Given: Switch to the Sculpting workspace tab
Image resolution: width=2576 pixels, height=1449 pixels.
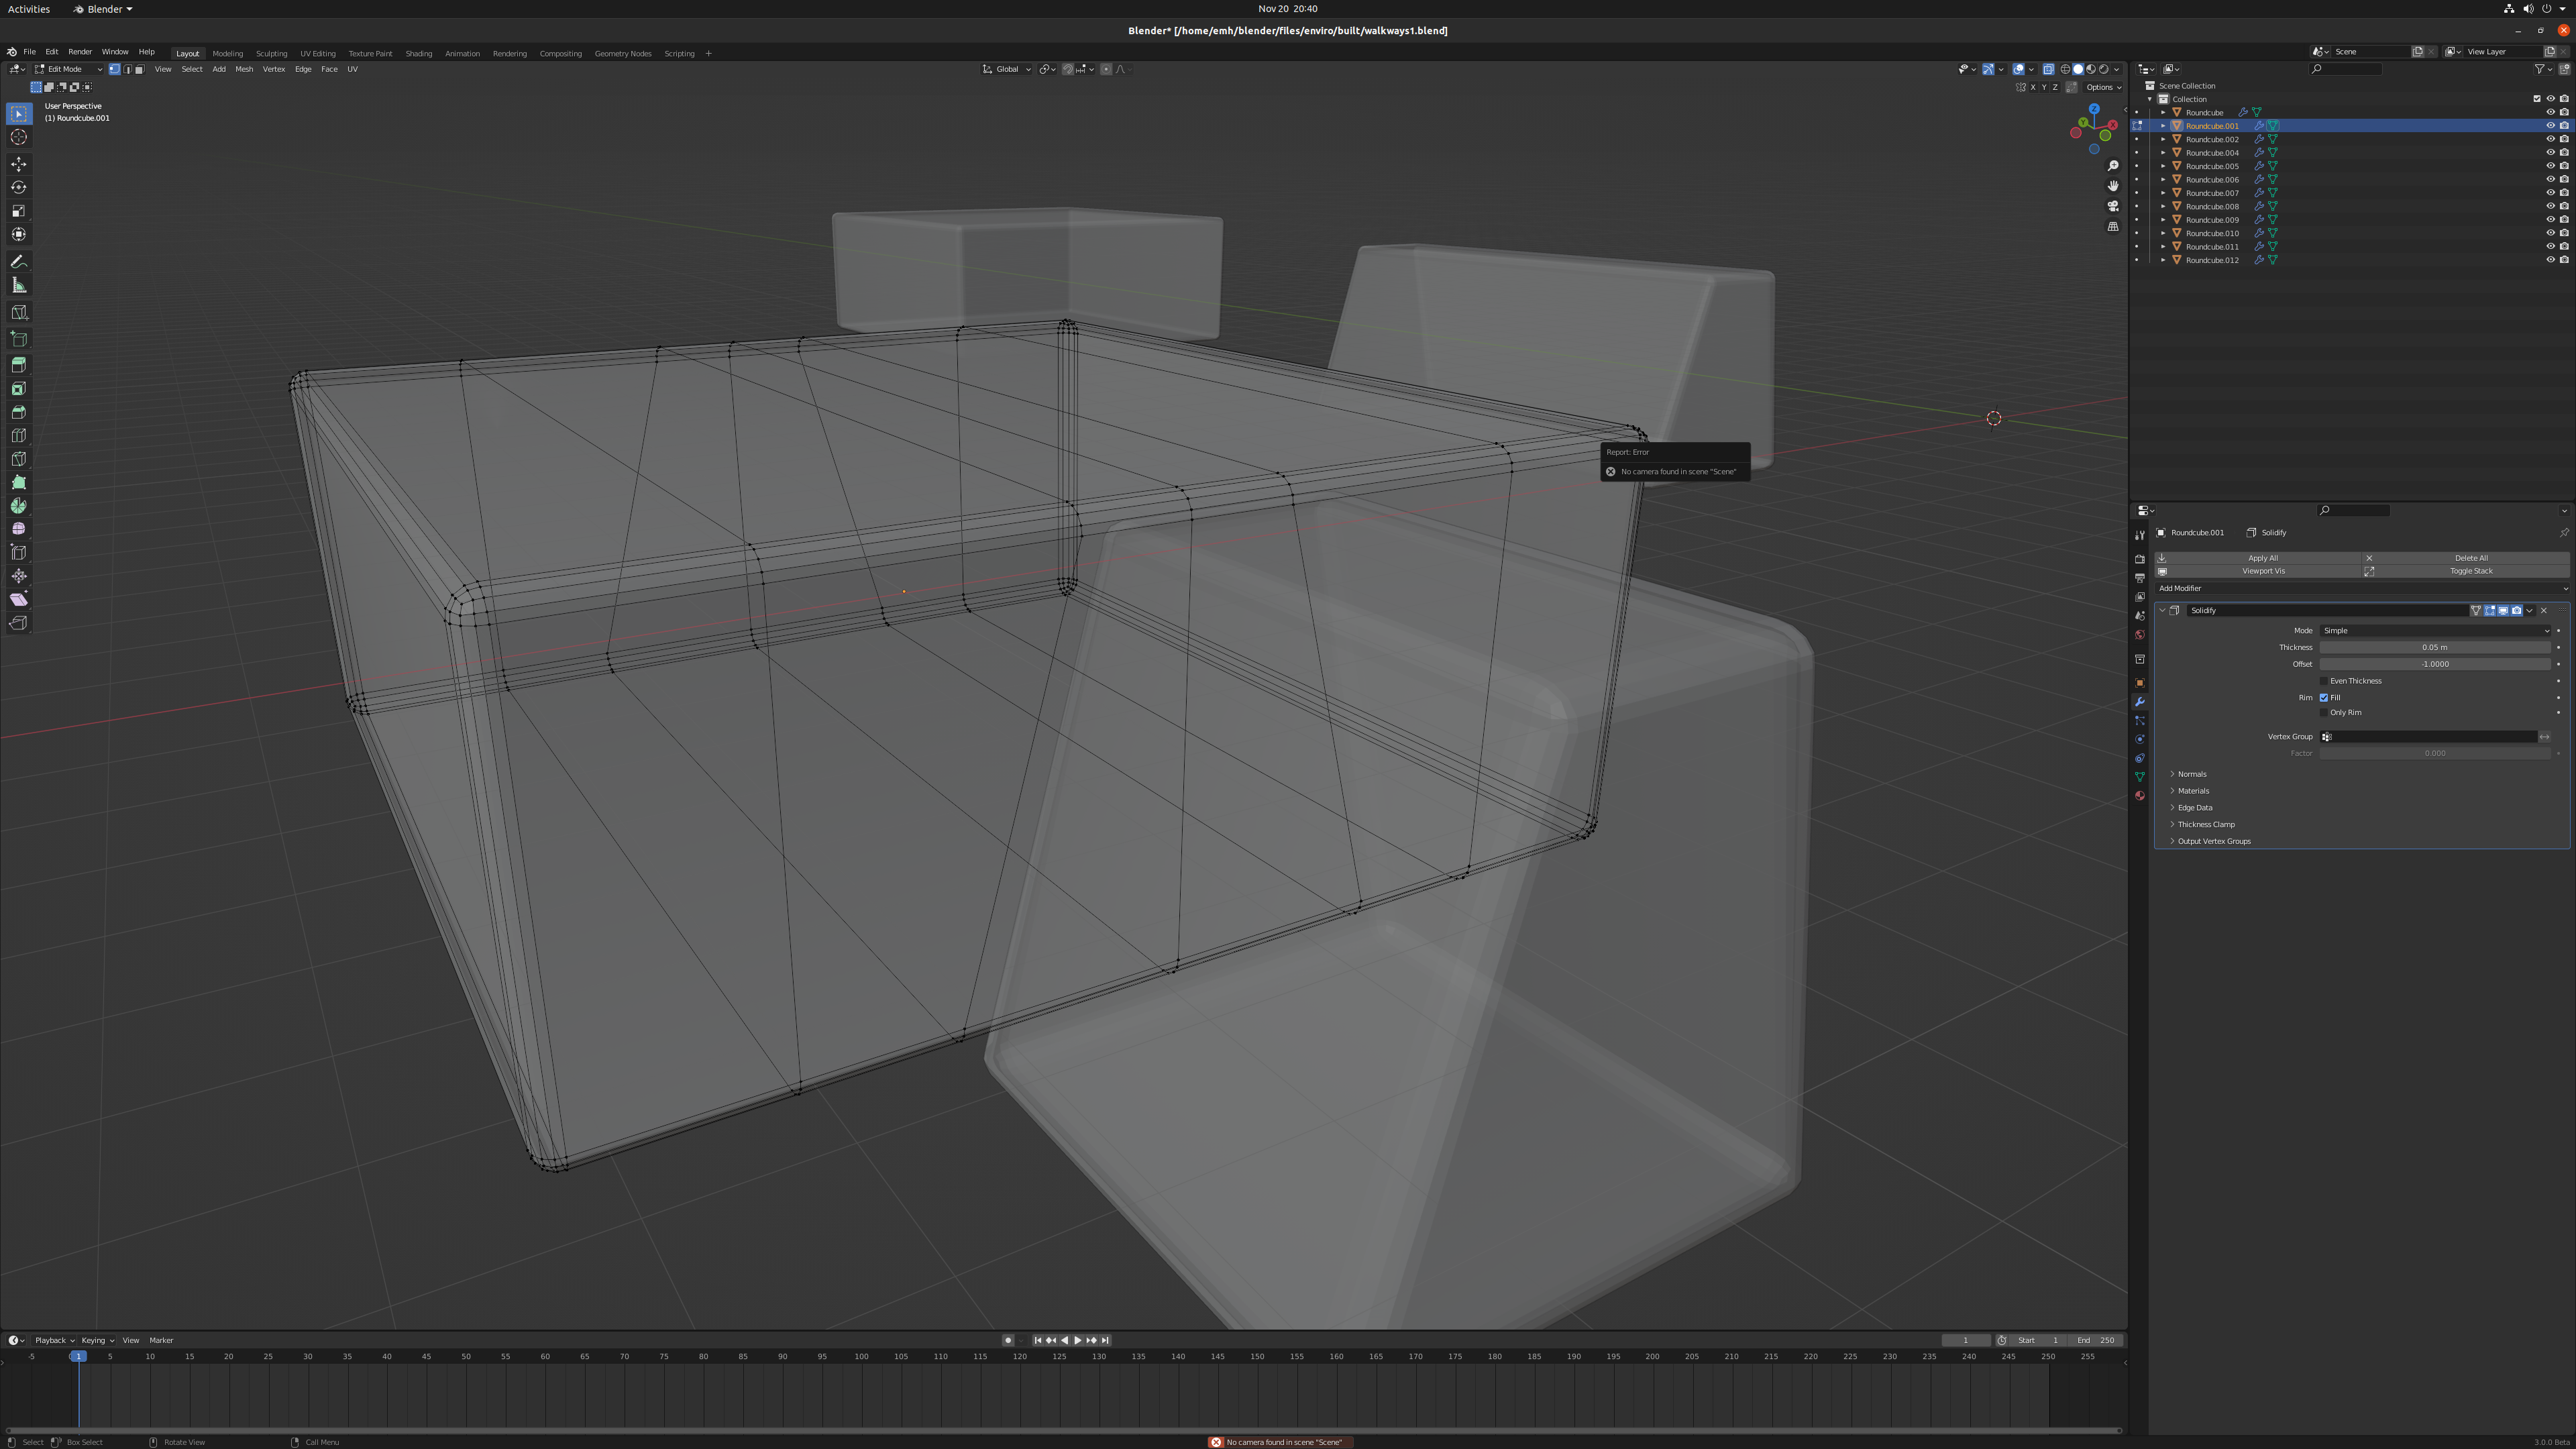Looking at the screenshot, I should [271, 53].
